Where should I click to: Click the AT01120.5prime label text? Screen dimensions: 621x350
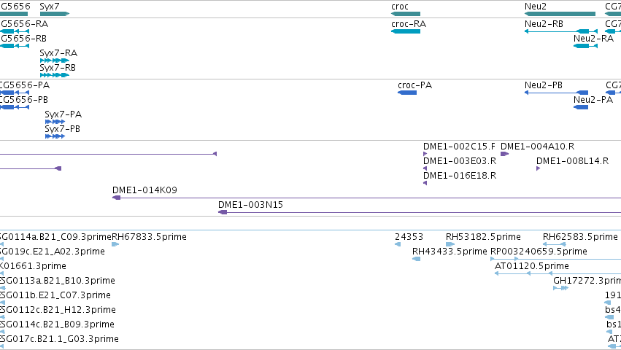532,266
